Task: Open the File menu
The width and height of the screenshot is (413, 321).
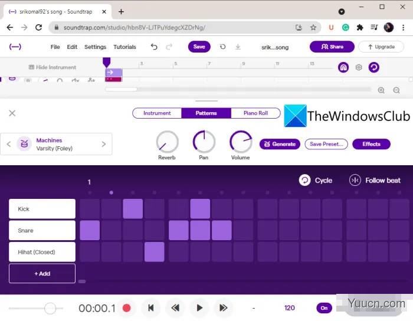Action: click(55, 47)
